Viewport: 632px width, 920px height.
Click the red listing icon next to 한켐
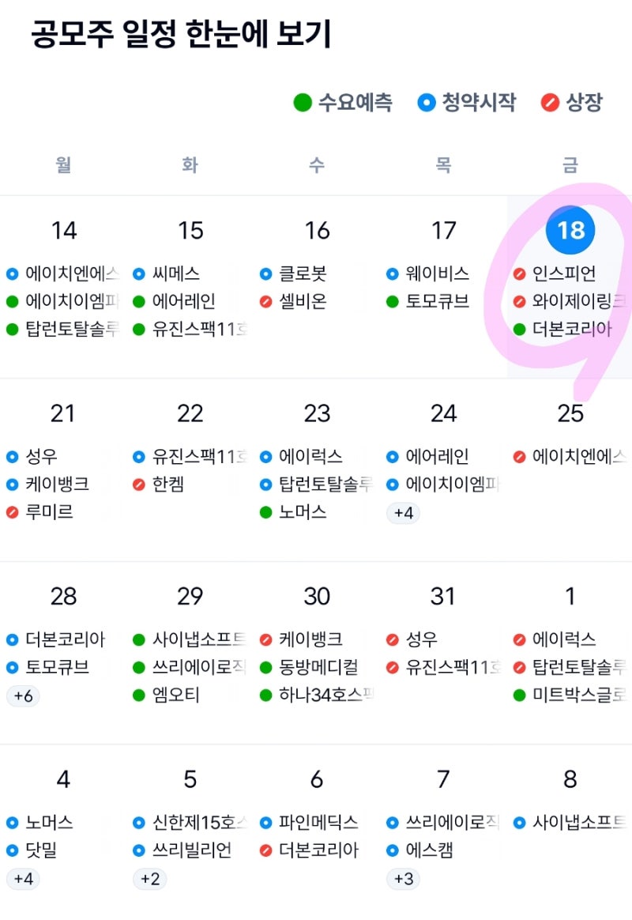tap(138, 484)
